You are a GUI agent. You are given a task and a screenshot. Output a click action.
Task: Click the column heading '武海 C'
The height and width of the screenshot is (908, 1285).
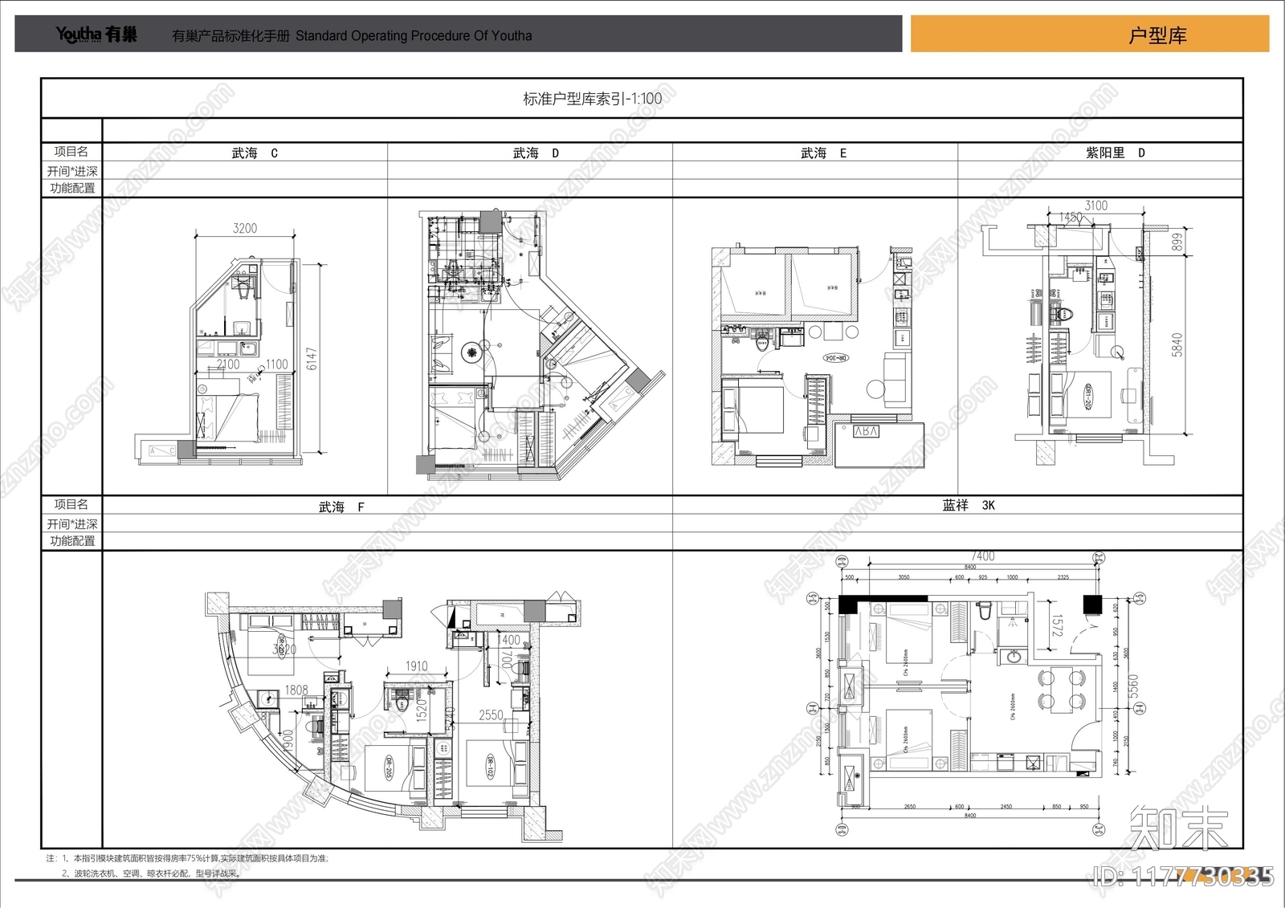point(255,153)
